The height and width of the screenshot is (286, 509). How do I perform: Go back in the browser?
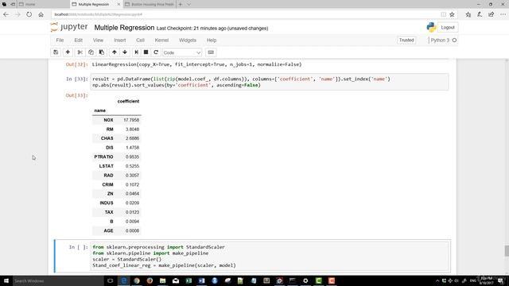pyautogui.click(x=6, y=14)
